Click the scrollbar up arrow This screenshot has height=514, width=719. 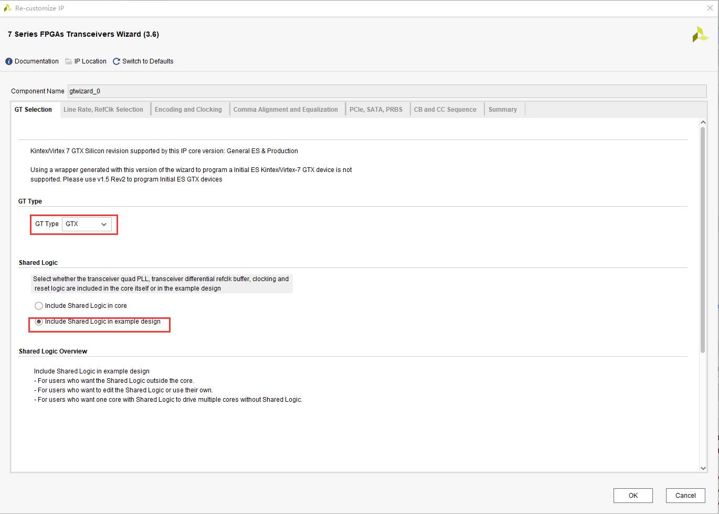pos(703,122)
